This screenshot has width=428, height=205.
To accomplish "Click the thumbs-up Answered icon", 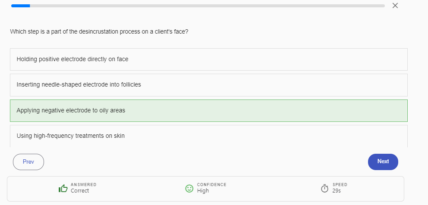I will (63, 188).
